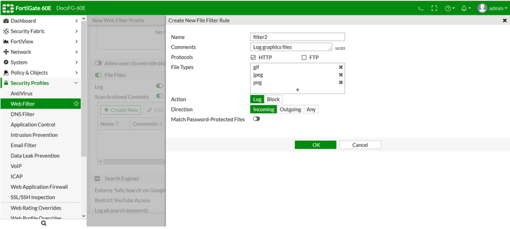Sort file filter table by Comments column
This screenshot has width=510, height=229.
(x=148, y=124)
